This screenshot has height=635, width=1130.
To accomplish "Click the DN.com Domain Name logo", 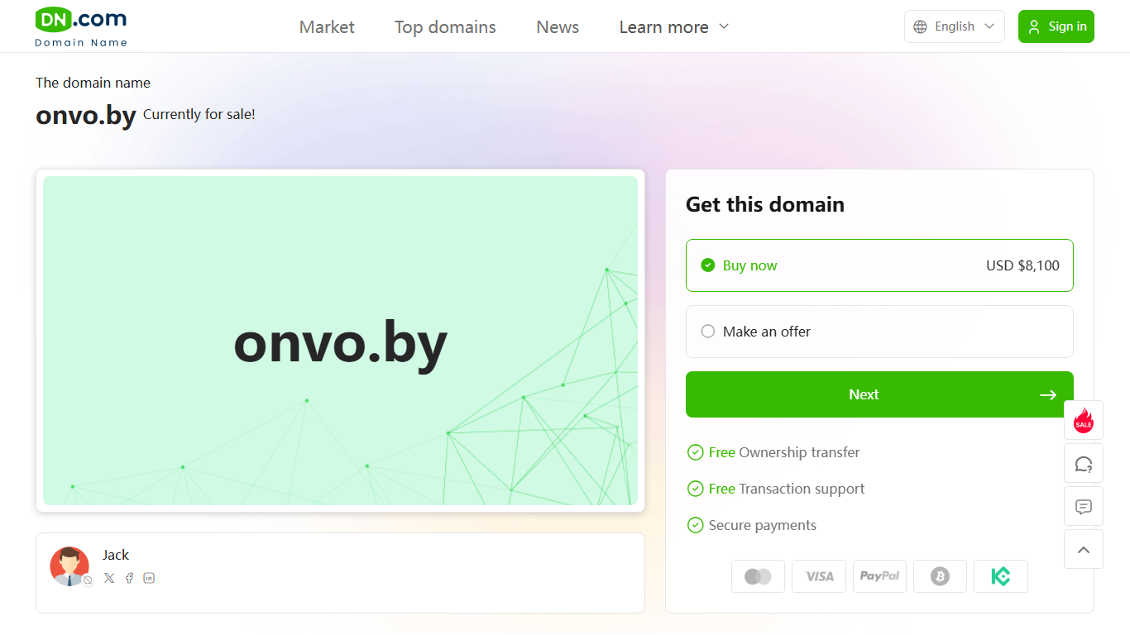I will [81, 26].
